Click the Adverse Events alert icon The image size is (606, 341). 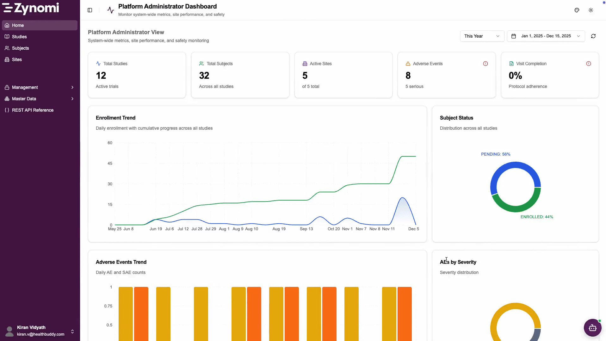click(x=485, y=64)
